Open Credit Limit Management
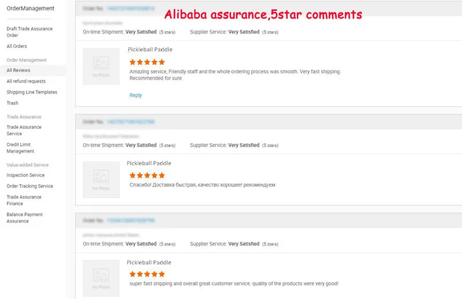462x299 pixels. click(20, 148)
